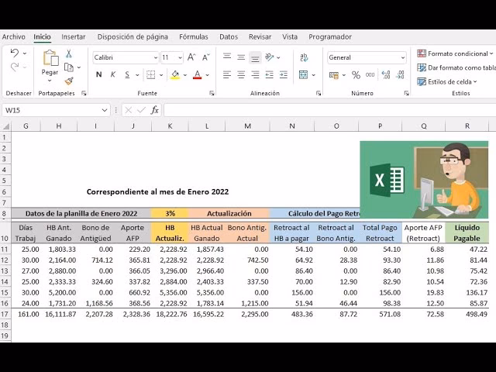
Task: Click Formato condicional button
Action: click(x=455, y=53)
